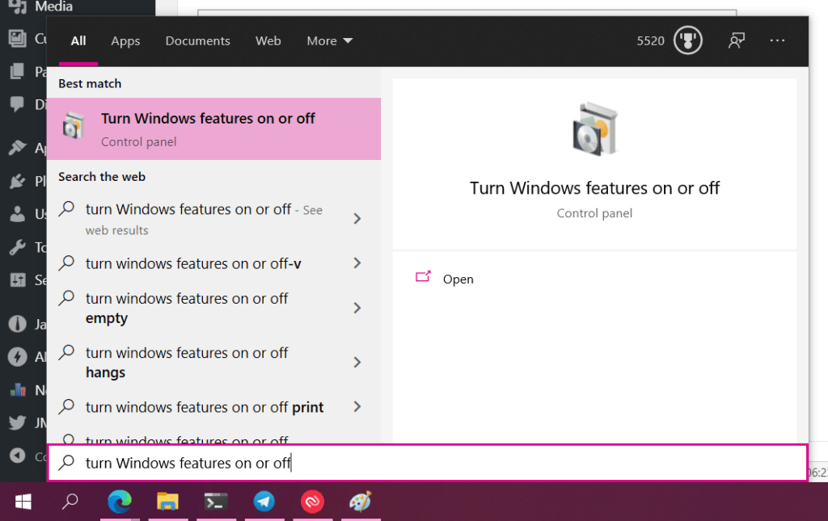The image size is (828, 521).
Task: Click the Settings sliders icon in WordPress sidebar
Action: click(x=18, y=280)
